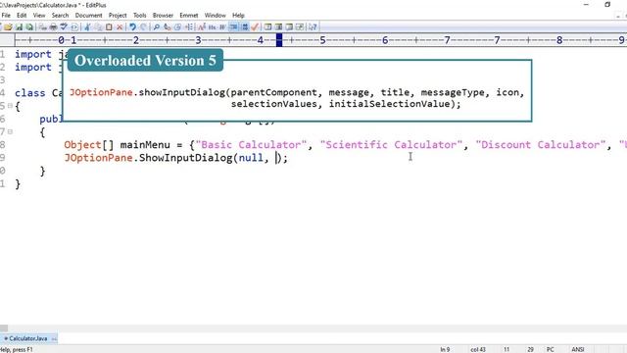Click the Replace icon next to Find
The image size is (627, 353).
coord(168,27)
